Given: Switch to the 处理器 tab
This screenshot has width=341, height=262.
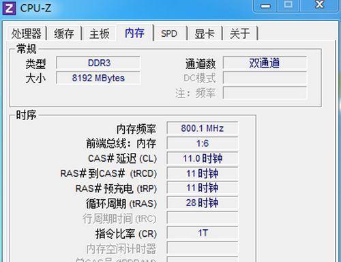Looking at the screenshot, I should coord(27,33).
